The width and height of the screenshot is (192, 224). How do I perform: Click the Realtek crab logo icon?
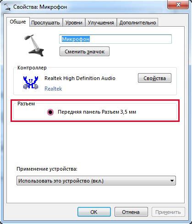[x=31, y=82]
